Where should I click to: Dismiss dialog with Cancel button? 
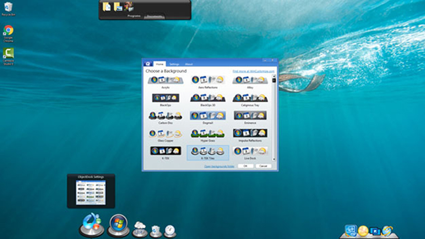point(263,166)
